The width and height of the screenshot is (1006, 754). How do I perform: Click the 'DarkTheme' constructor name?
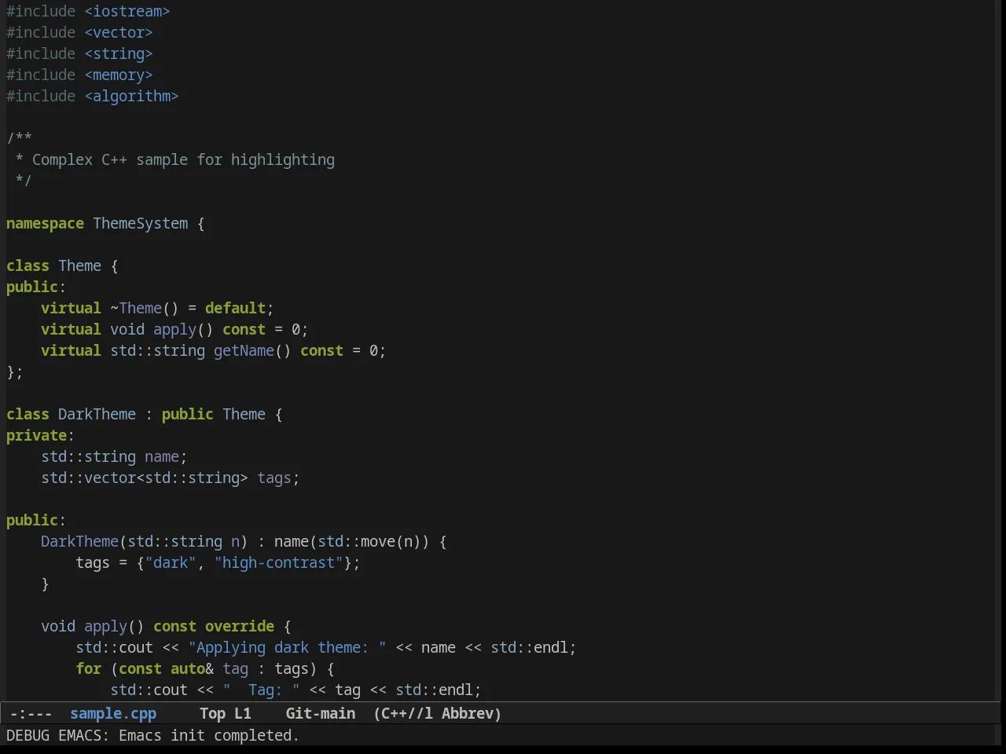pos(79,541)
